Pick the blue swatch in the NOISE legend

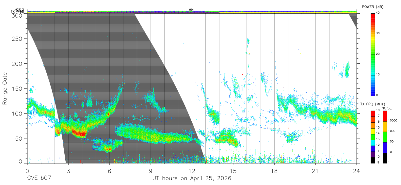[x=384, y=147]
